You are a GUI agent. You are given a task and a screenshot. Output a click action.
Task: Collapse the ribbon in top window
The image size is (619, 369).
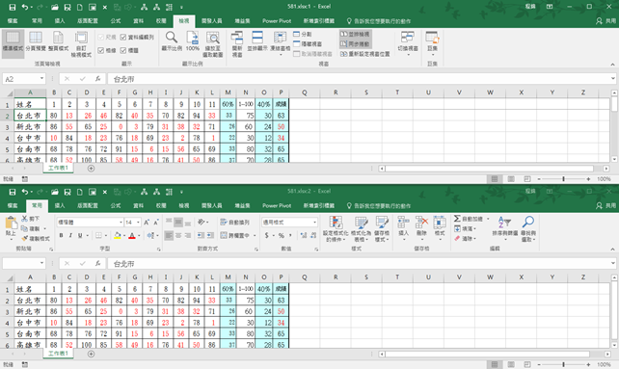tap(612, 65)
